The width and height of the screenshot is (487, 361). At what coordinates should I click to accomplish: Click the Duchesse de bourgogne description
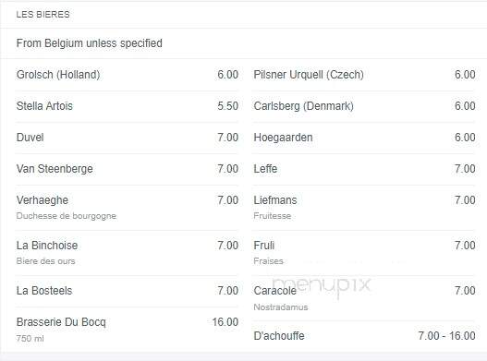tap(67, 216)
